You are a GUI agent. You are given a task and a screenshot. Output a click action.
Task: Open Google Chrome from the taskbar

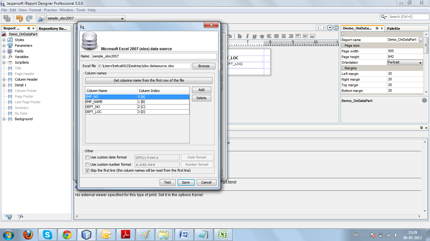point(67,235)
